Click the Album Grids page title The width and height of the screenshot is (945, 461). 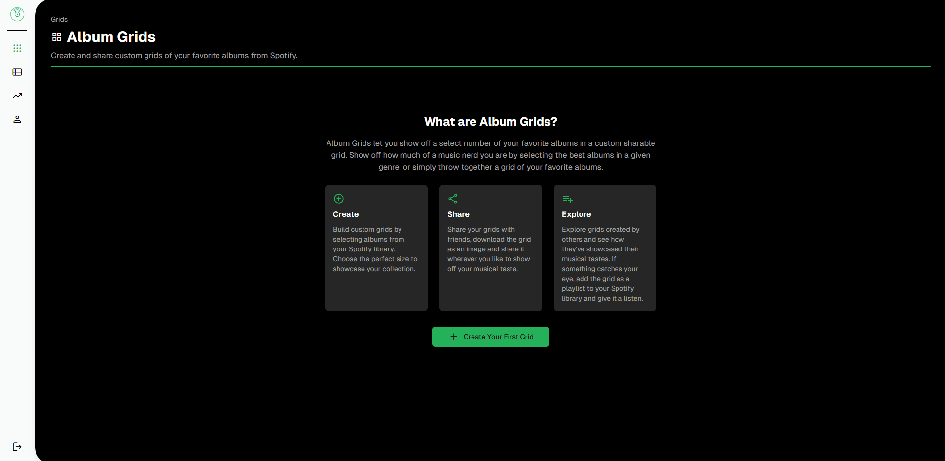[111, 37]
